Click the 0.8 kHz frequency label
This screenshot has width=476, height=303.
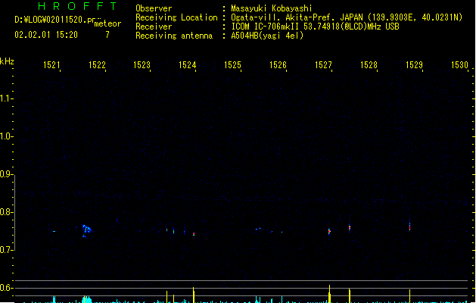(6, 212)
